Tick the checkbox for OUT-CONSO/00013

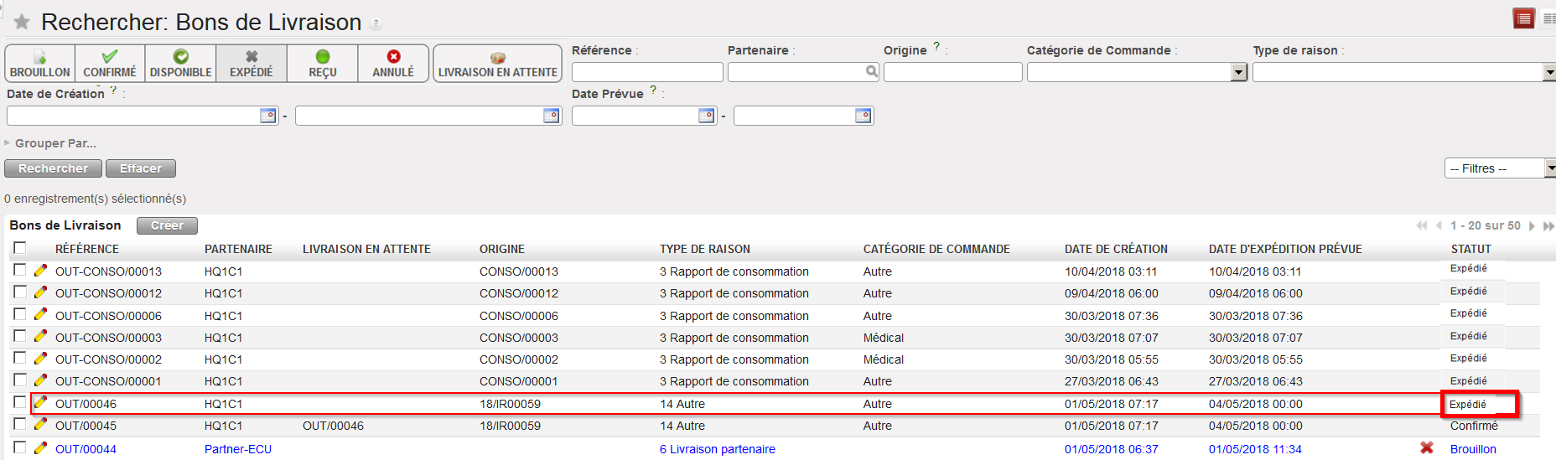point(20,271)
